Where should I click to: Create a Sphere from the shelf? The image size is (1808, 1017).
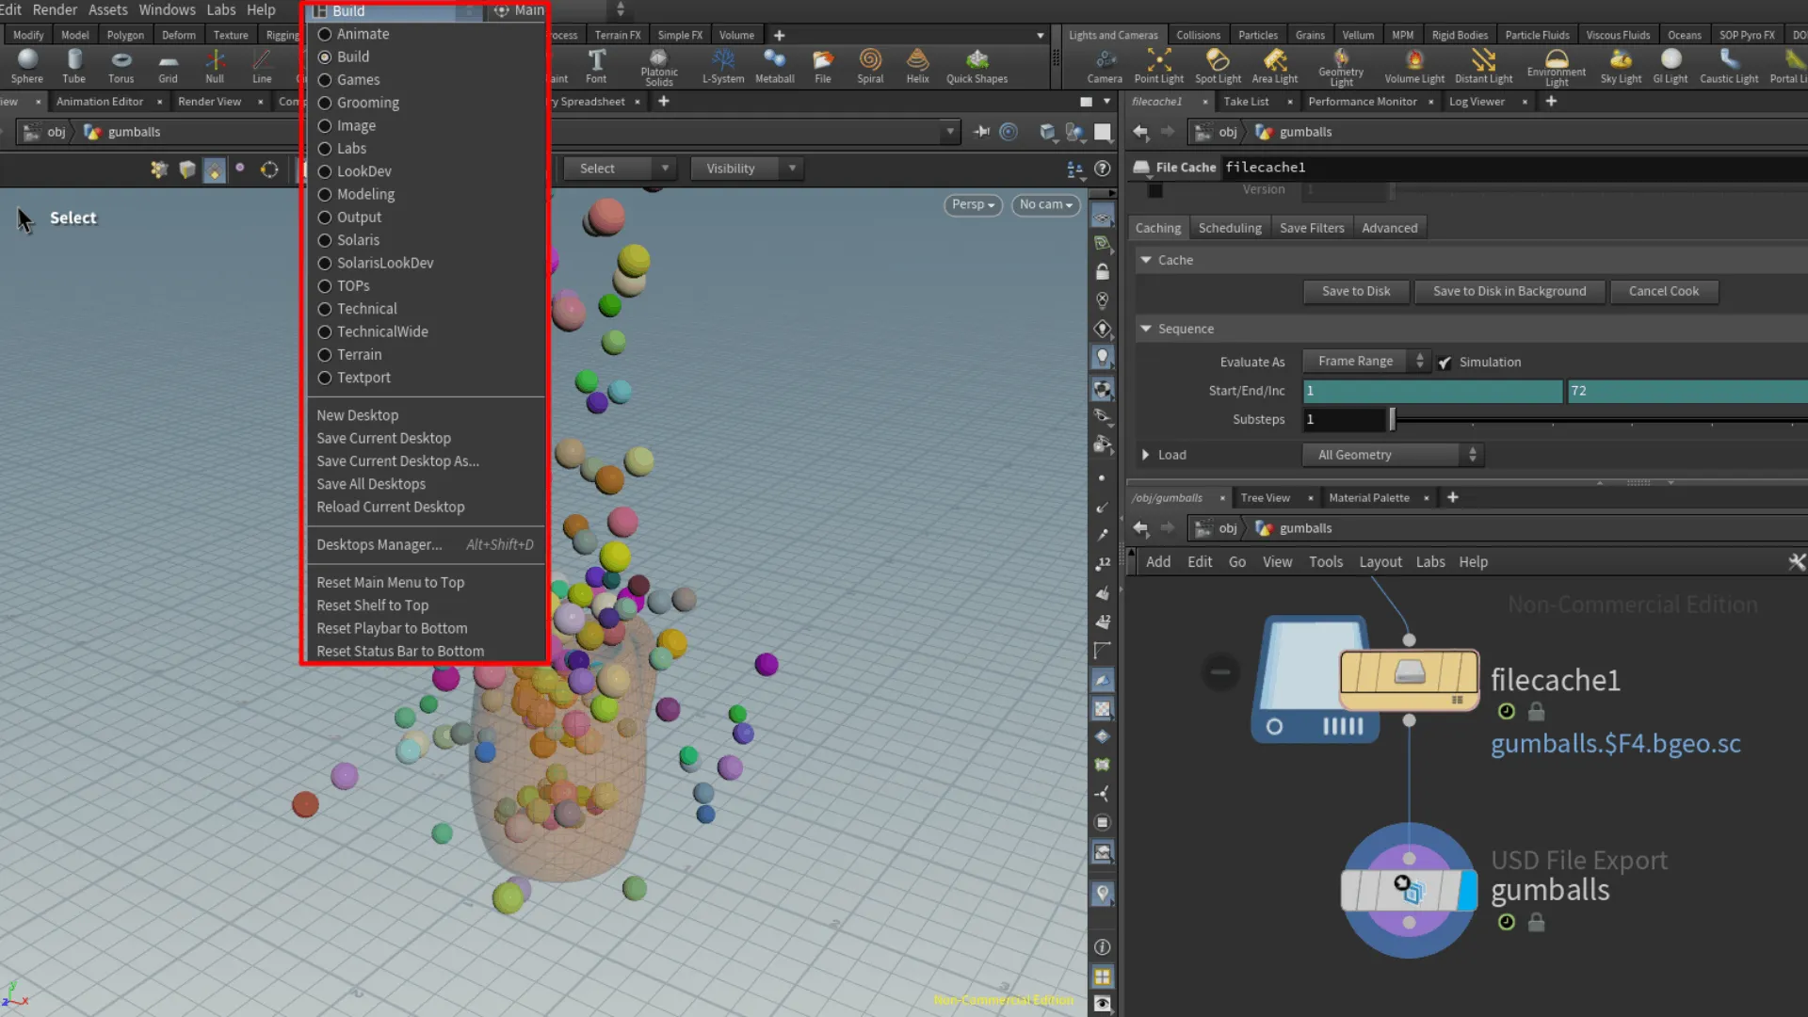pyautogui.click(x=26, y=66)
